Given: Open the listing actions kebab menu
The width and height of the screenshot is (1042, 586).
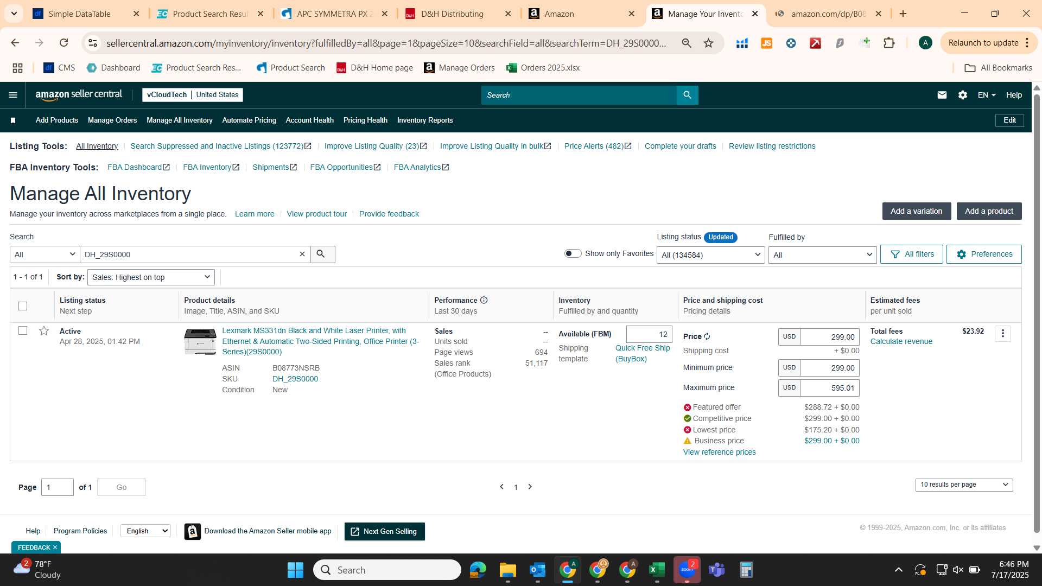Looking at the screenshot, I should [x=1002, y=333].
